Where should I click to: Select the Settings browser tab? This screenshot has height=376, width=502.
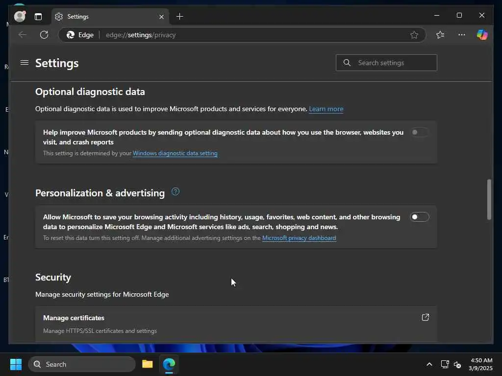coord(110,17)
